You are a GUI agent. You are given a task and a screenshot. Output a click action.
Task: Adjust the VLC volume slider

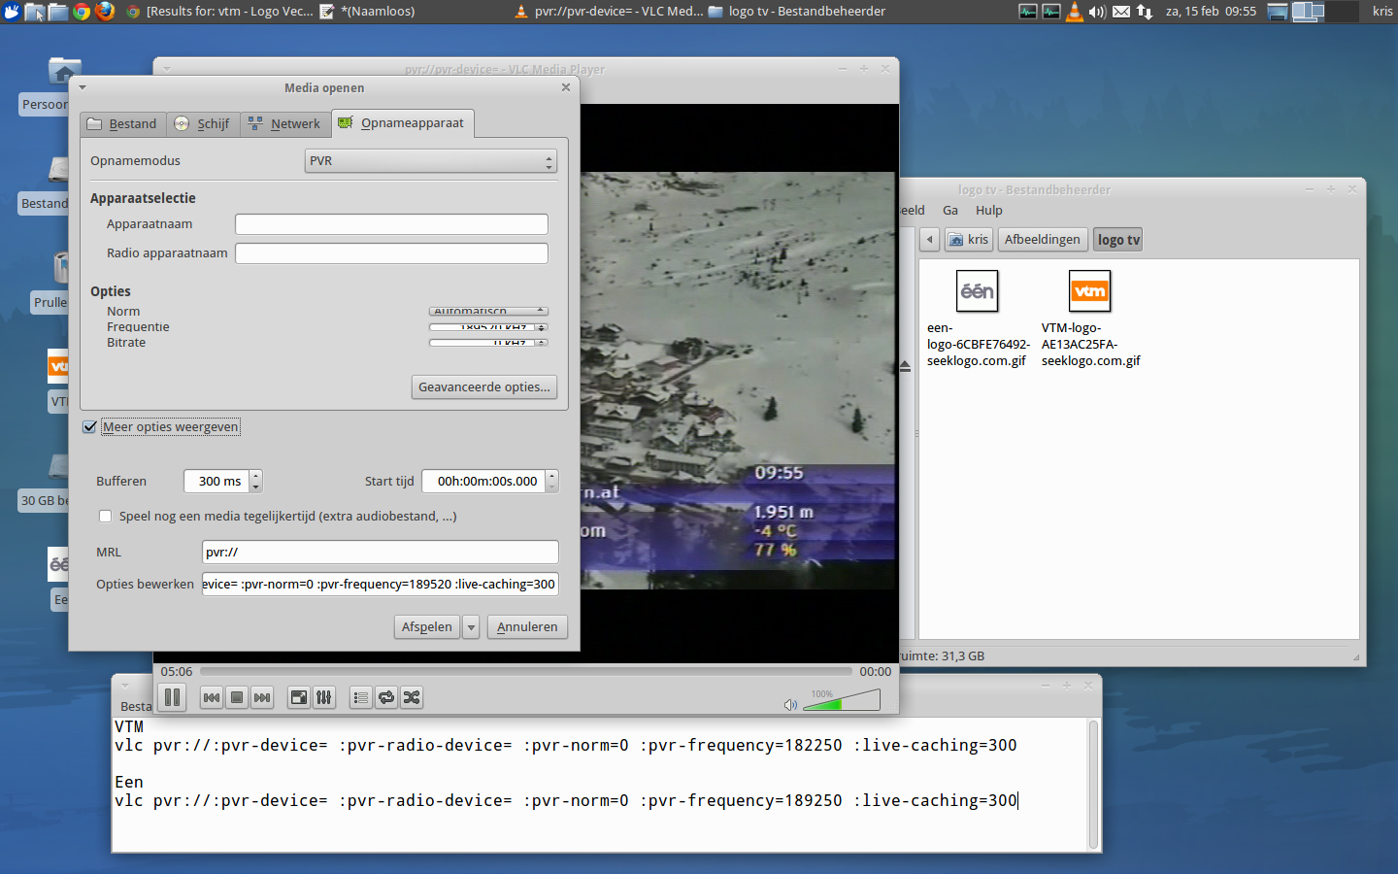(x=842, y=699)
